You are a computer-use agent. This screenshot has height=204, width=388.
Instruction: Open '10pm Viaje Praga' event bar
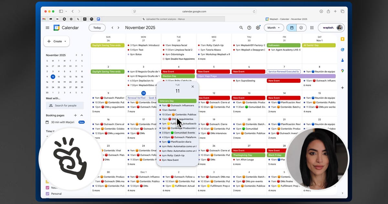[x=266, y=76]
